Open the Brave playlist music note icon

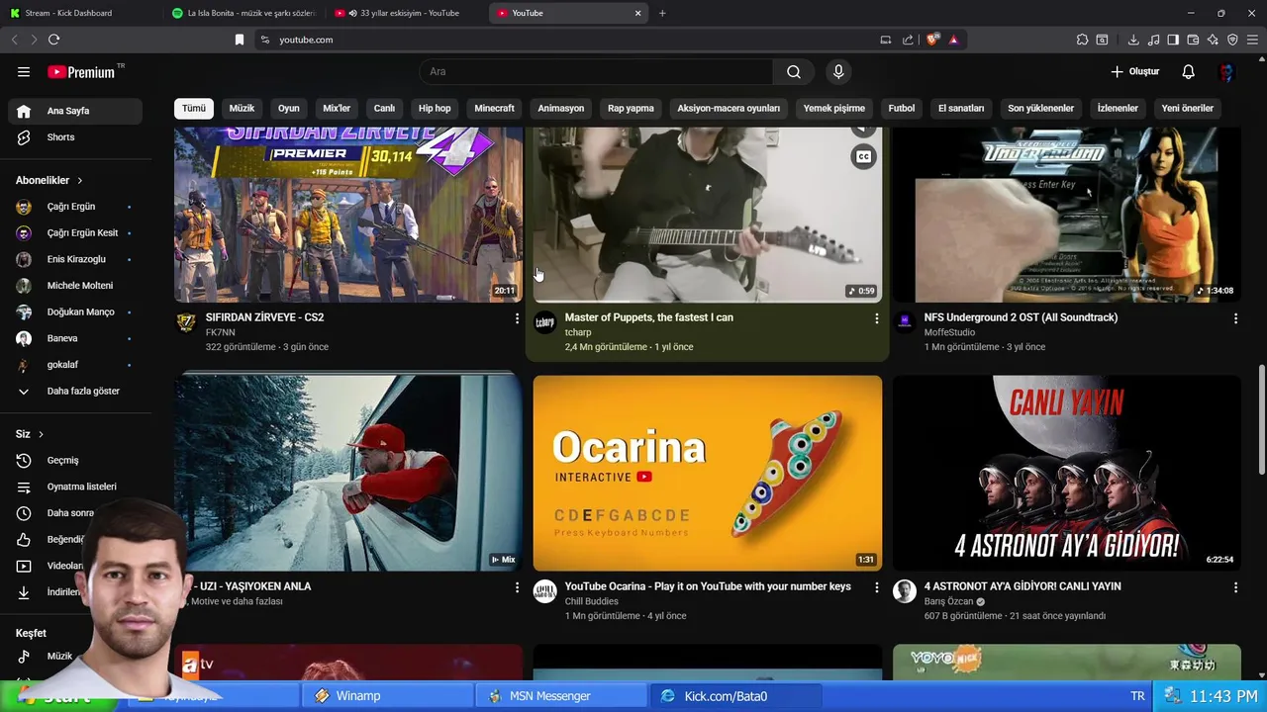[1153, 40]
